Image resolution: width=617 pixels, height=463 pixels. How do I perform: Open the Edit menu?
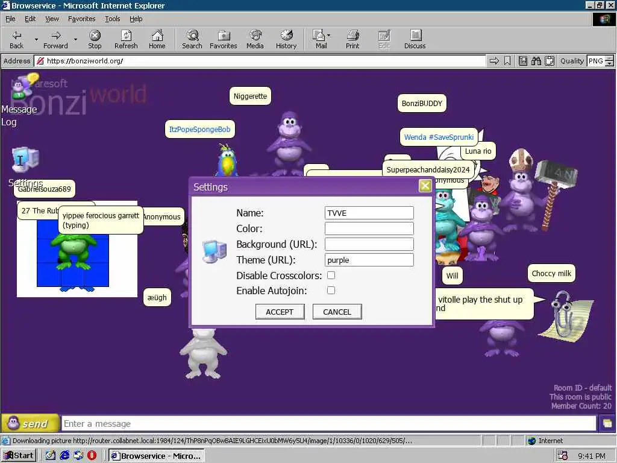tap(30, 19)
